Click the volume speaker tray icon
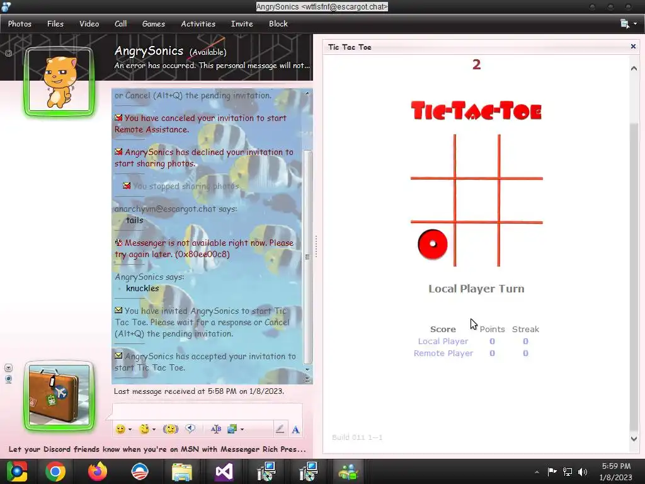 click(x=583, y=472)
